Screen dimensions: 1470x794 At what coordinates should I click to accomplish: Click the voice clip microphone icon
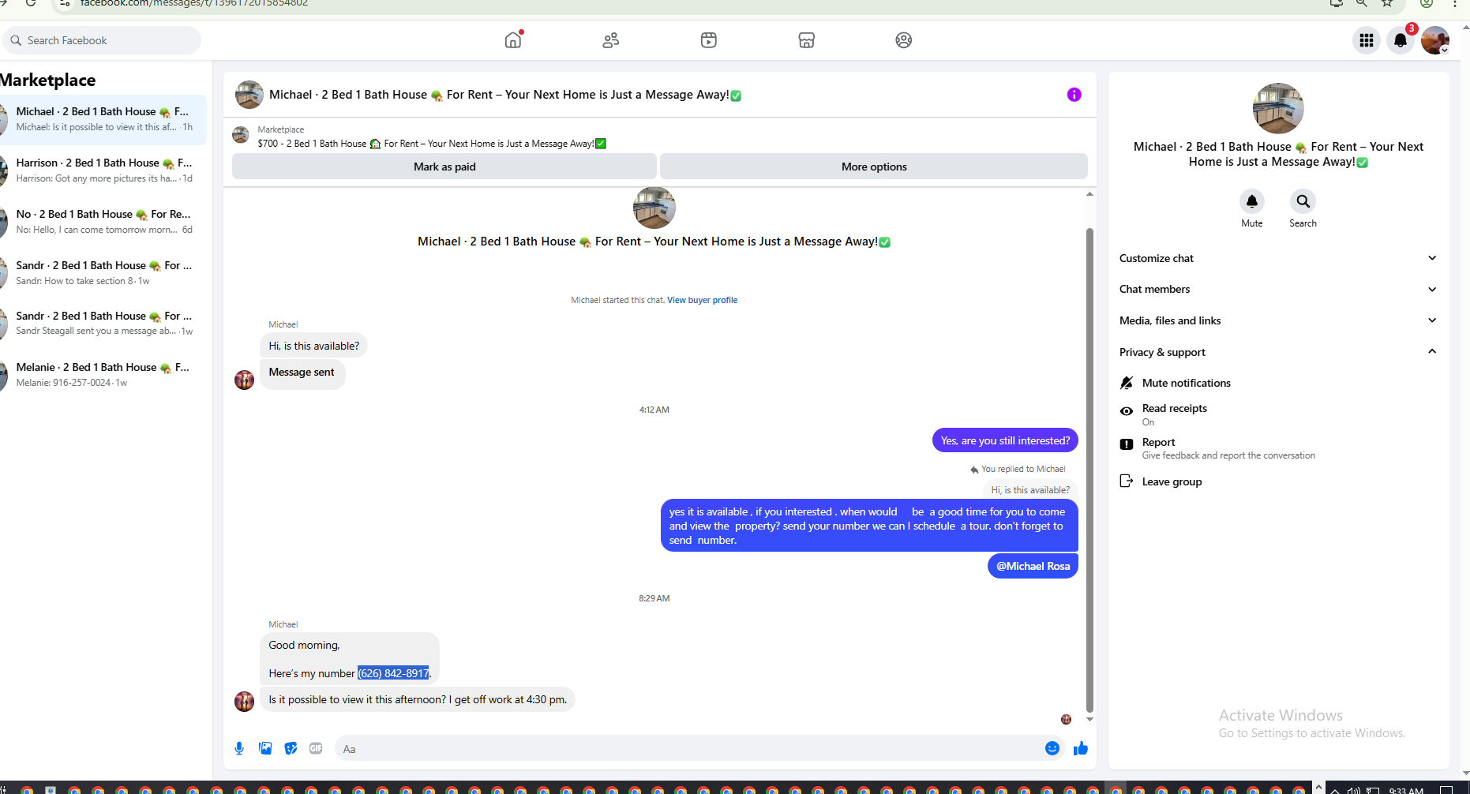(239, 748)
